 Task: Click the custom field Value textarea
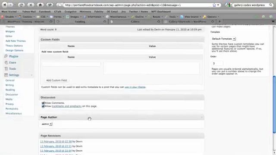pos(152,68)
